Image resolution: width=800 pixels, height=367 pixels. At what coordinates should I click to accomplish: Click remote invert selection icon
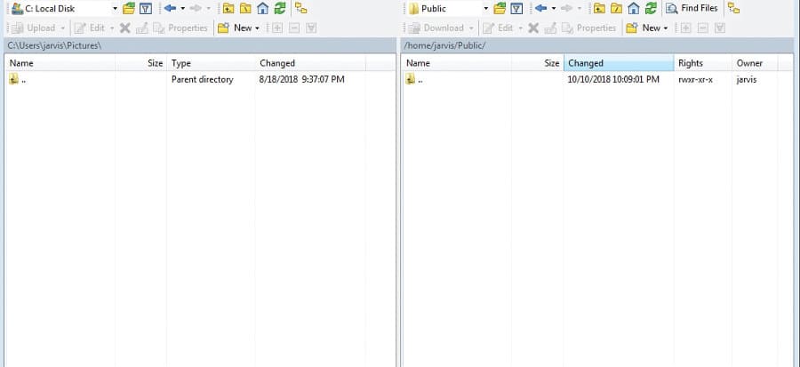click(720, 28)
